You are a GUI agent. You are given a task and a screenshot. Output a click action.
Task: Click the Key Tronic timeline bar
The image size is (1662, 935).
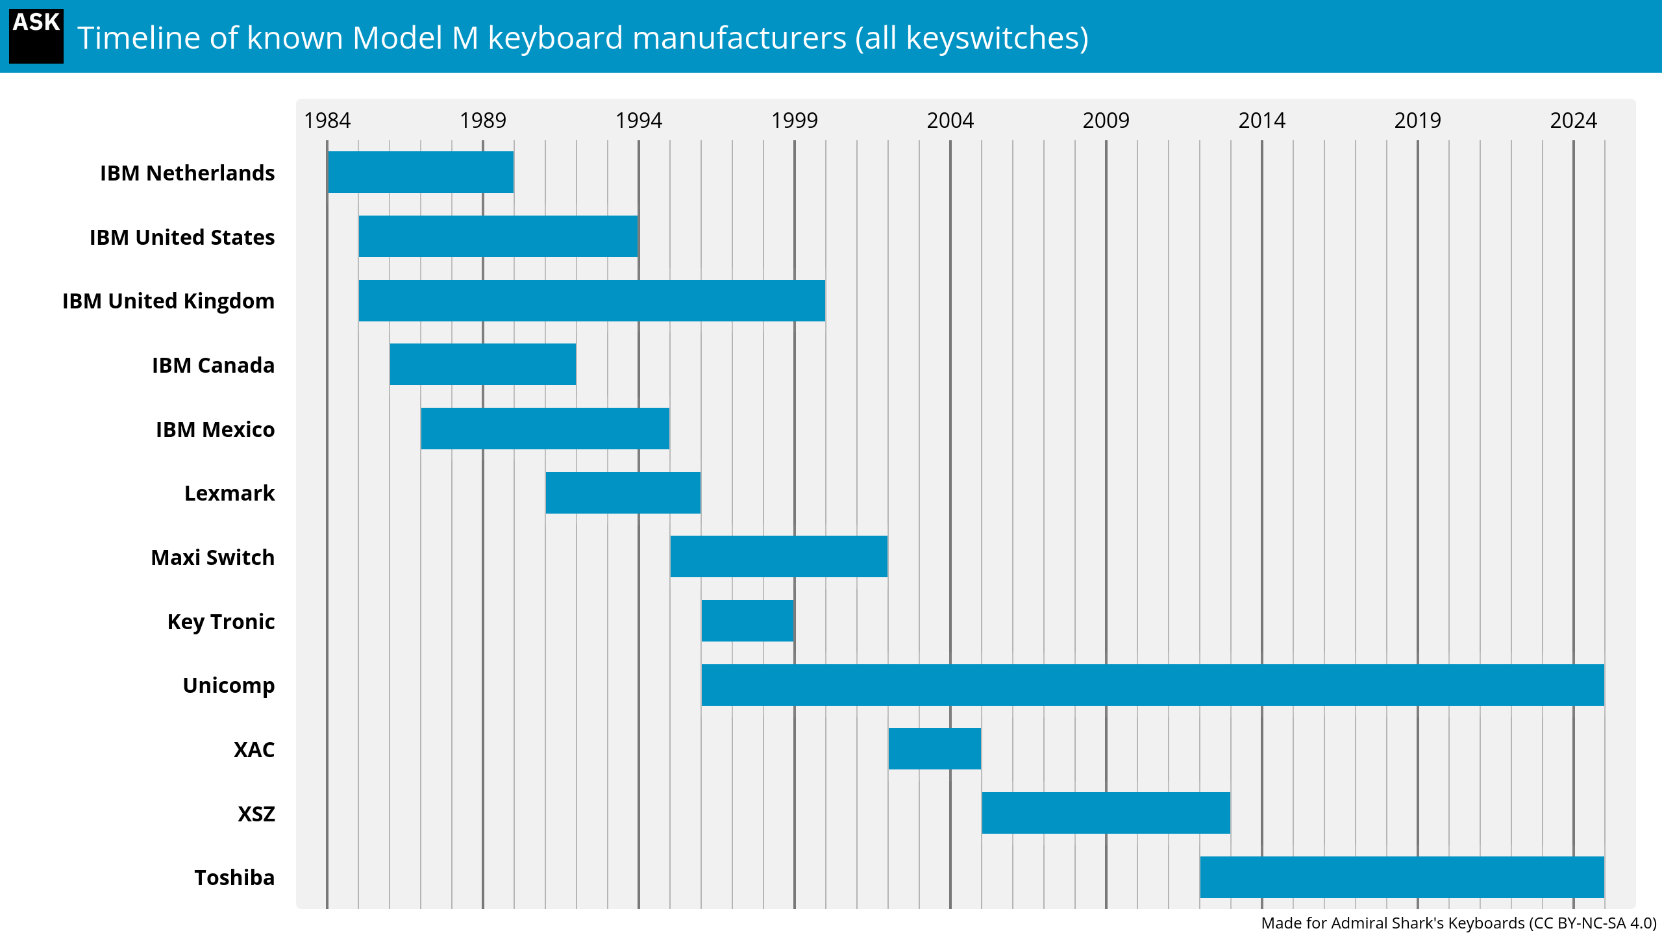coord(747,621)
